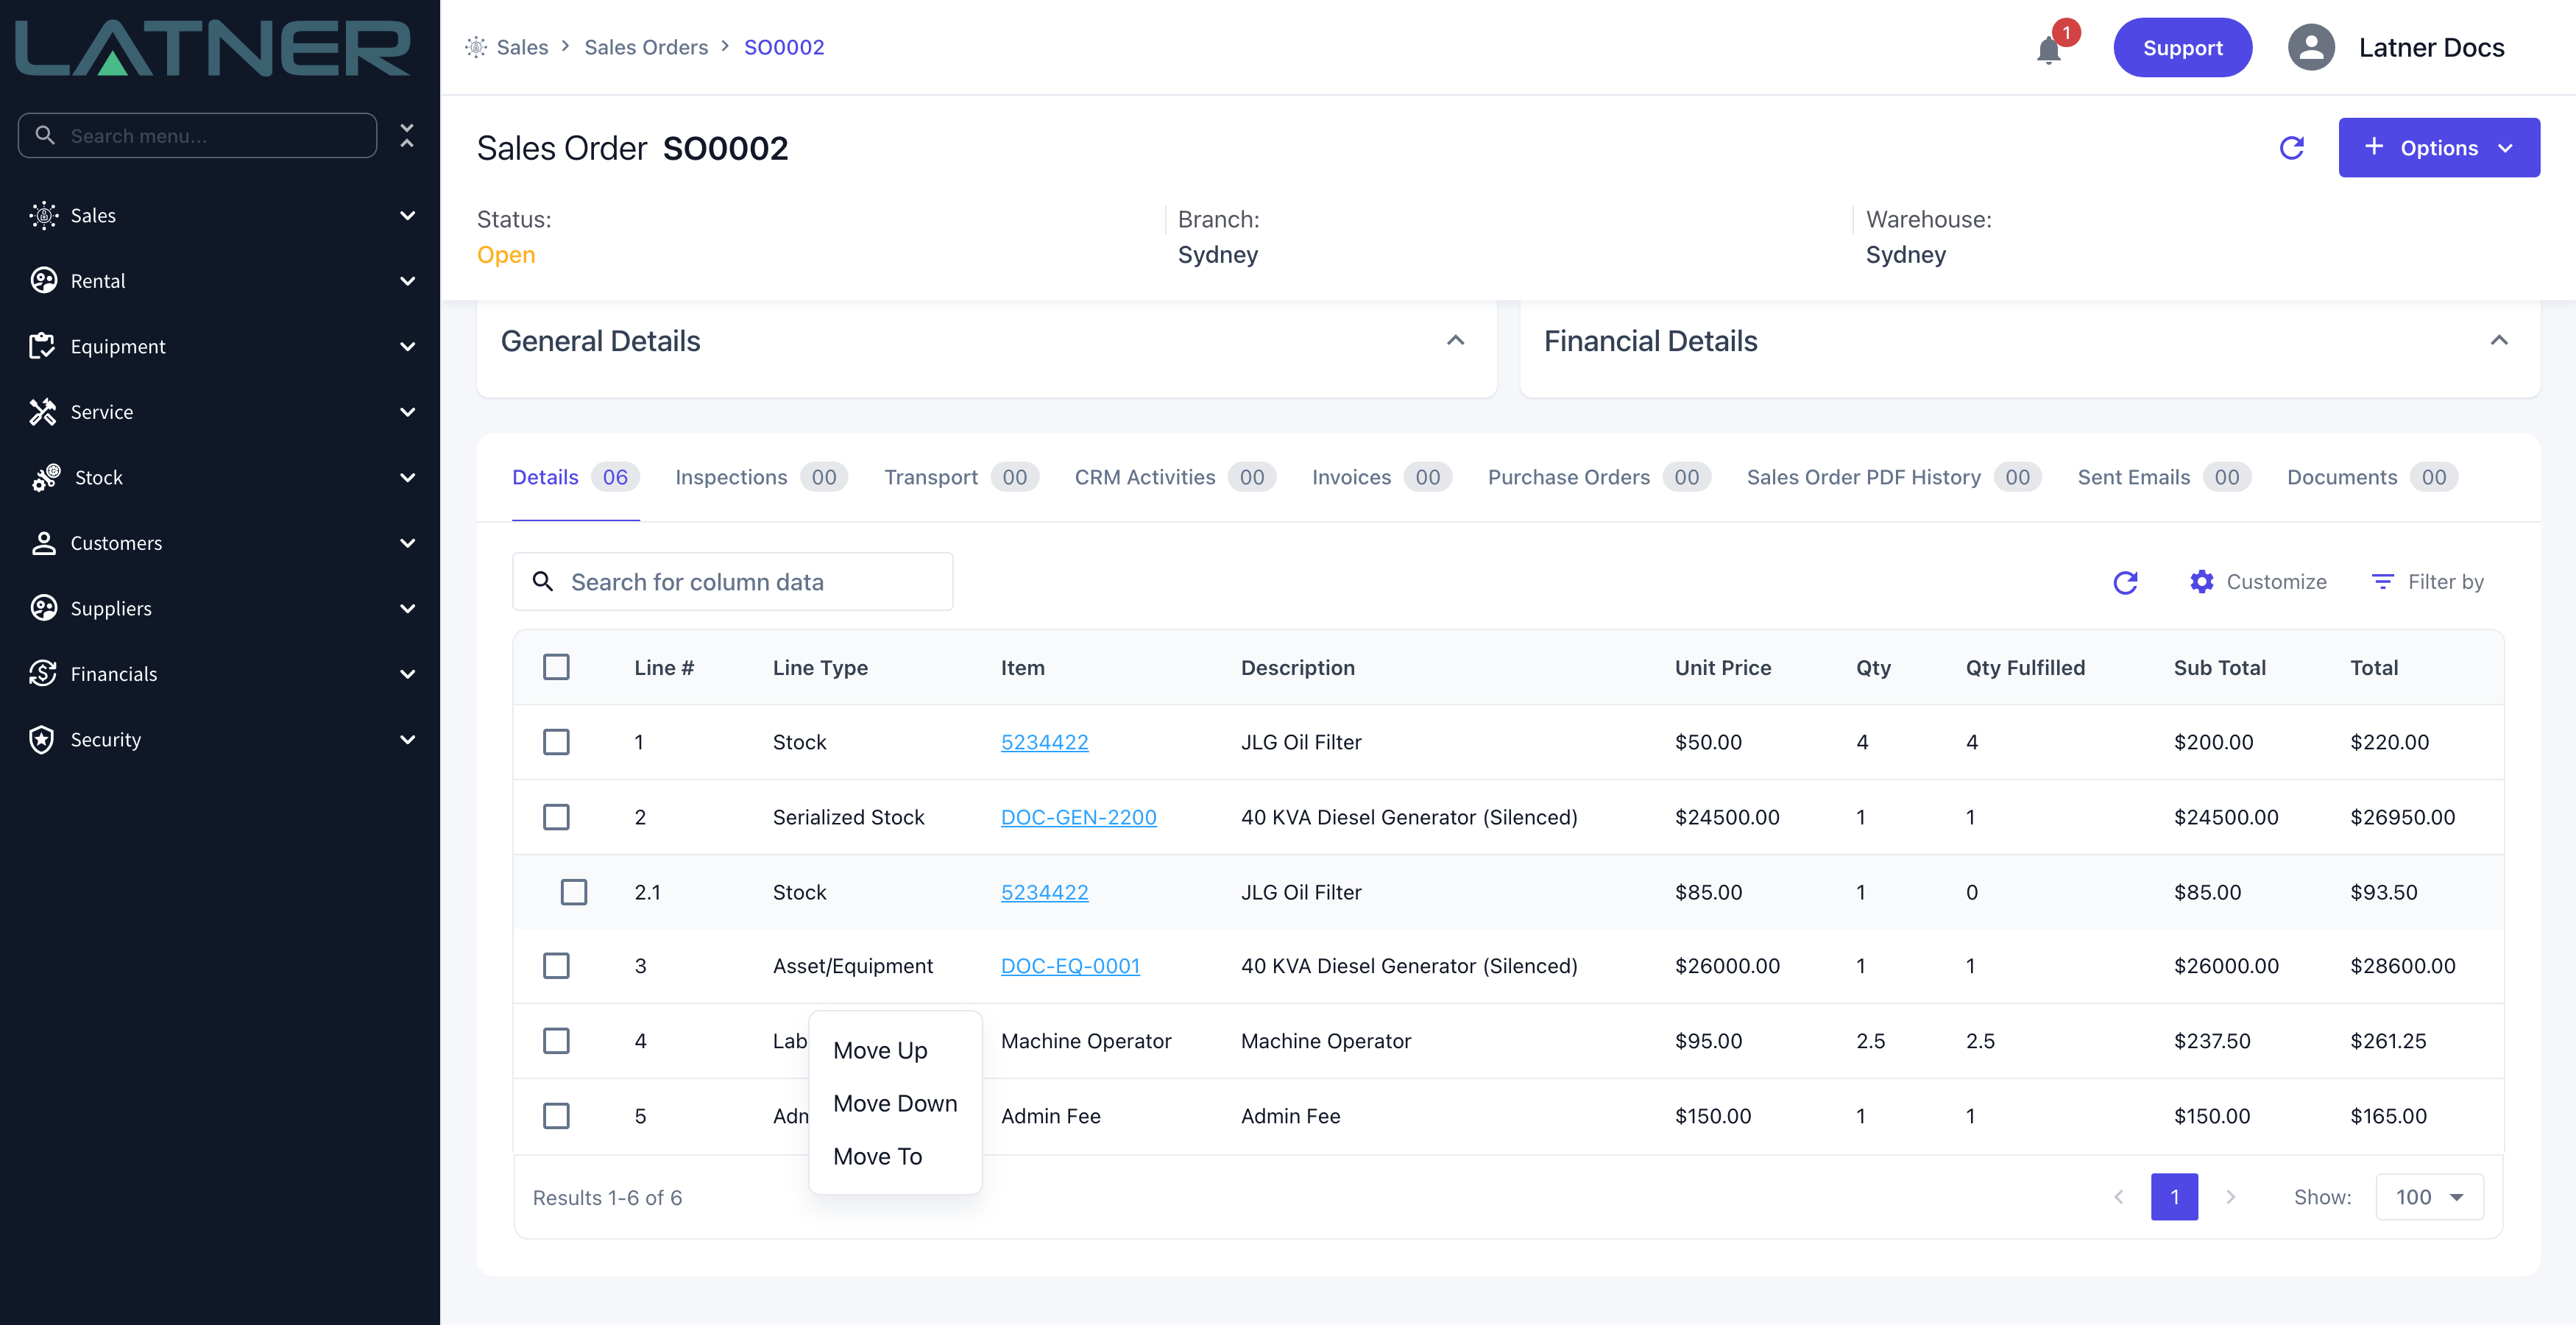Open the notification bell
Image resolution: width=2576 pixels, height=1325 pixels.
[2049, 50]
